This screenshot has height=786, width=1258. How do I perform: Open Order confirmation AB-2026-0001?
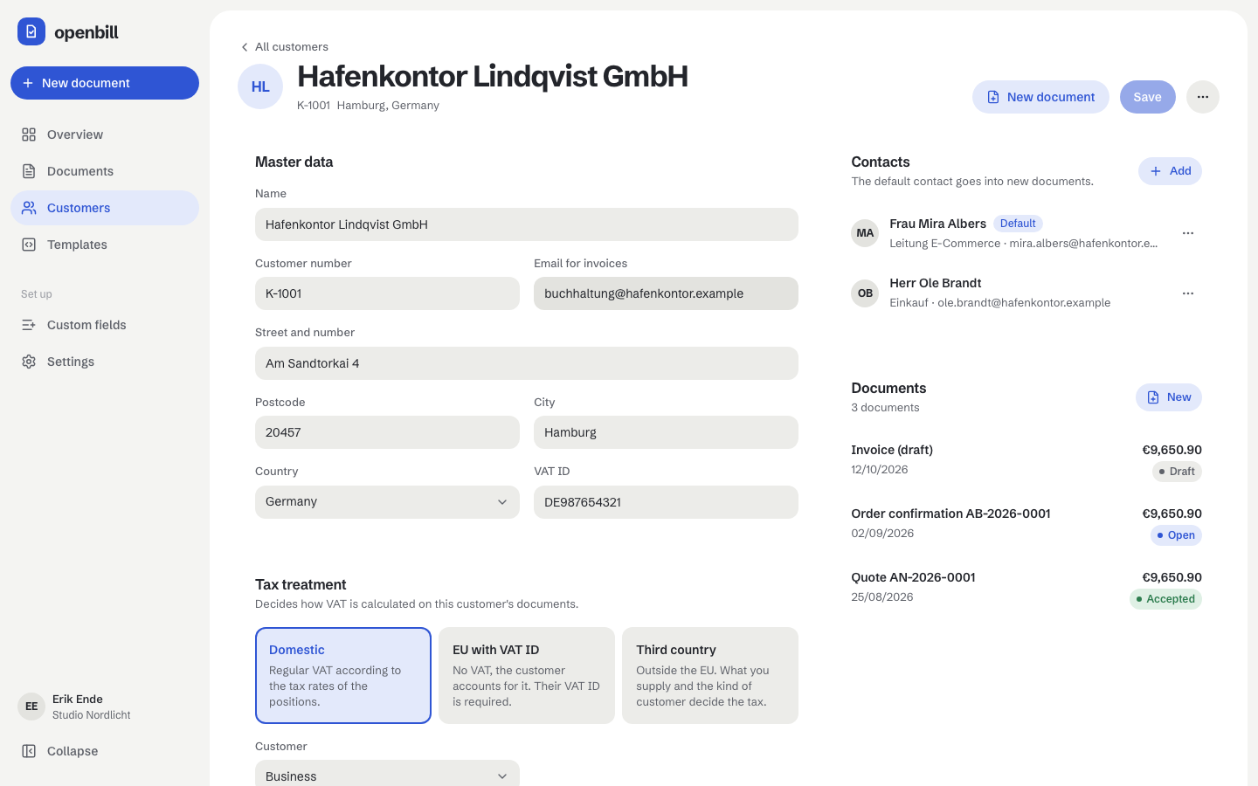pos(1026,524)
